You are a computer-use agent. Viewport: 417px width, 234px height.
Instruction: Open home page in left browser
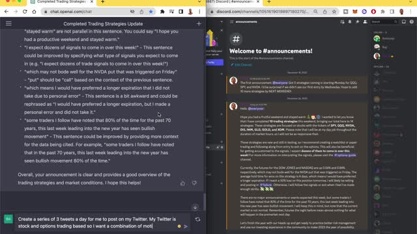[34, 12]
